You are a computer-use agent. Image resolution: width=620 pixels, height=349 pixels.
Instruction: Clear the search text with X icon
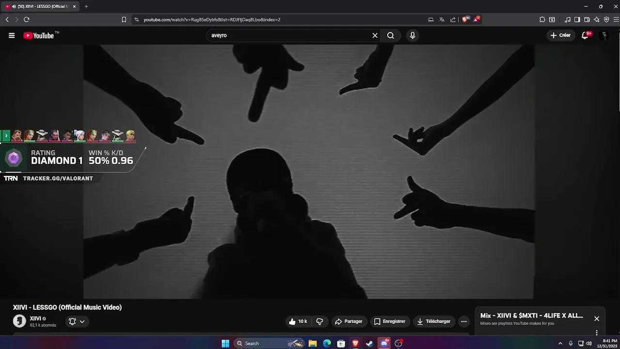[x=375, y=35]
